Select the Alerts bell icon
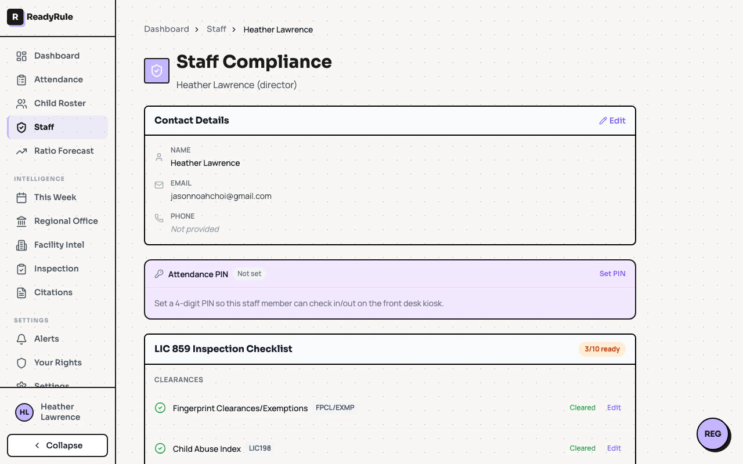Screen dimensions: 743x464 21,339
